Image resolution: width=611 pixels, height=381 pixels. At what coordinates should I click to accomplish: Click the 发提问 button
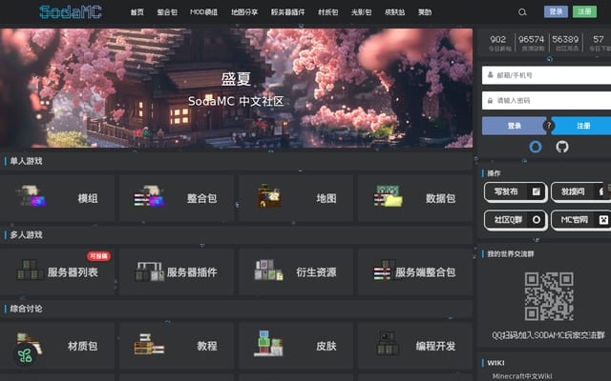pyautogui.click(x=581, y=191)
